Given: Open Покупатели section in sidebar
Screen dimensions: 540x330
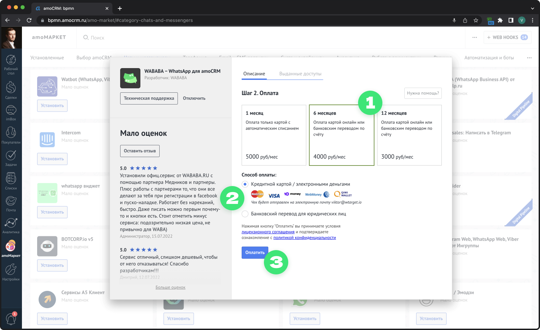Looking at the screenshot, I should (x=11, y=135).
